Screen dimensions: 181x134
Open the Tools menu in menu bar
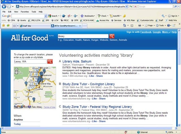click(34, 12)
